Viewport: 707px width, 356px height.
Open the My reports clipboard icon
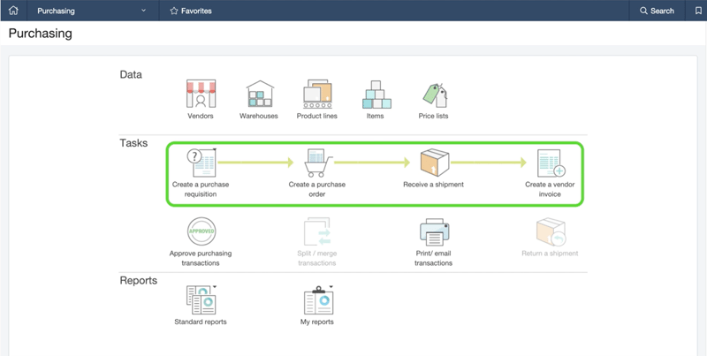click(x=318, y=300)
